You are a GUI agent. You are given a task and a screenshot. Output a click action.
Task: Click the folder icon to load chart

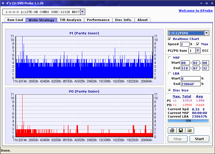click(189, 131)
